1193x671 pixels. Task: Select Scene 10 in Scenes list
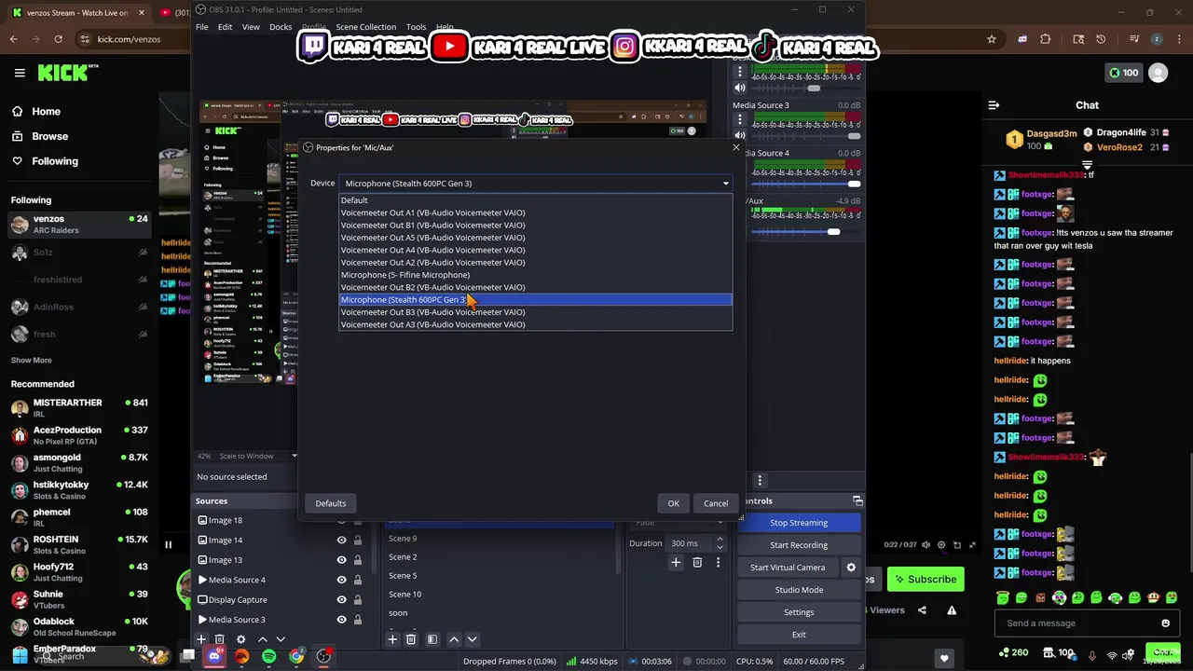click(x=500, y=595)
